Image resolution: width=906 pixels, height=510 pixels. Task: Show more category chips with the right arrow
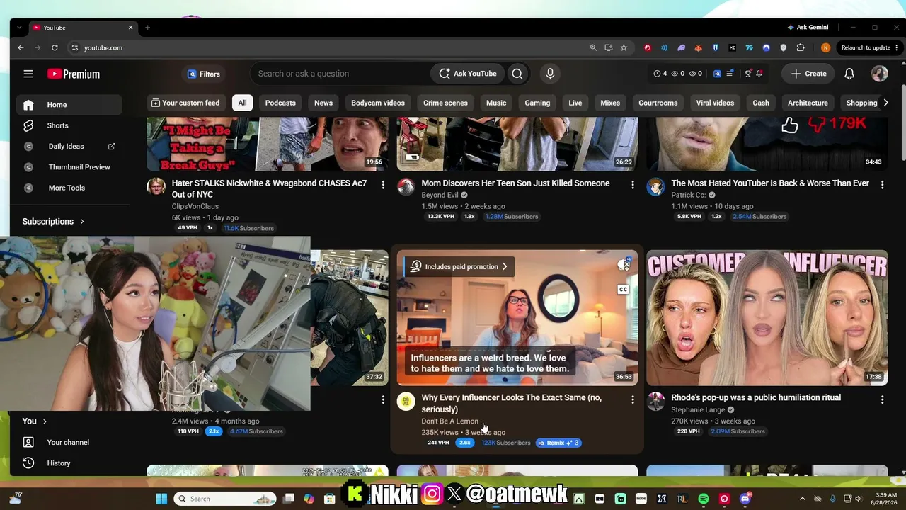tap(885, 103)
